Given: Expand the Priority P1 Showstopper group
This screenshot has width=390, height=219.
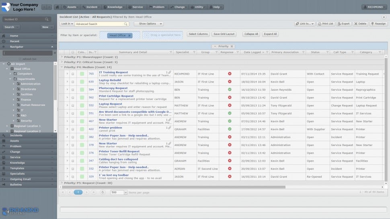Looking at the screenshot, I should [x=62, y=57].
